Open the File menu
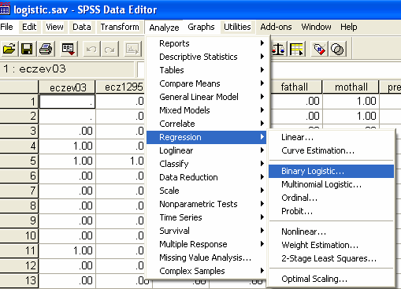 tap(6, 27)
